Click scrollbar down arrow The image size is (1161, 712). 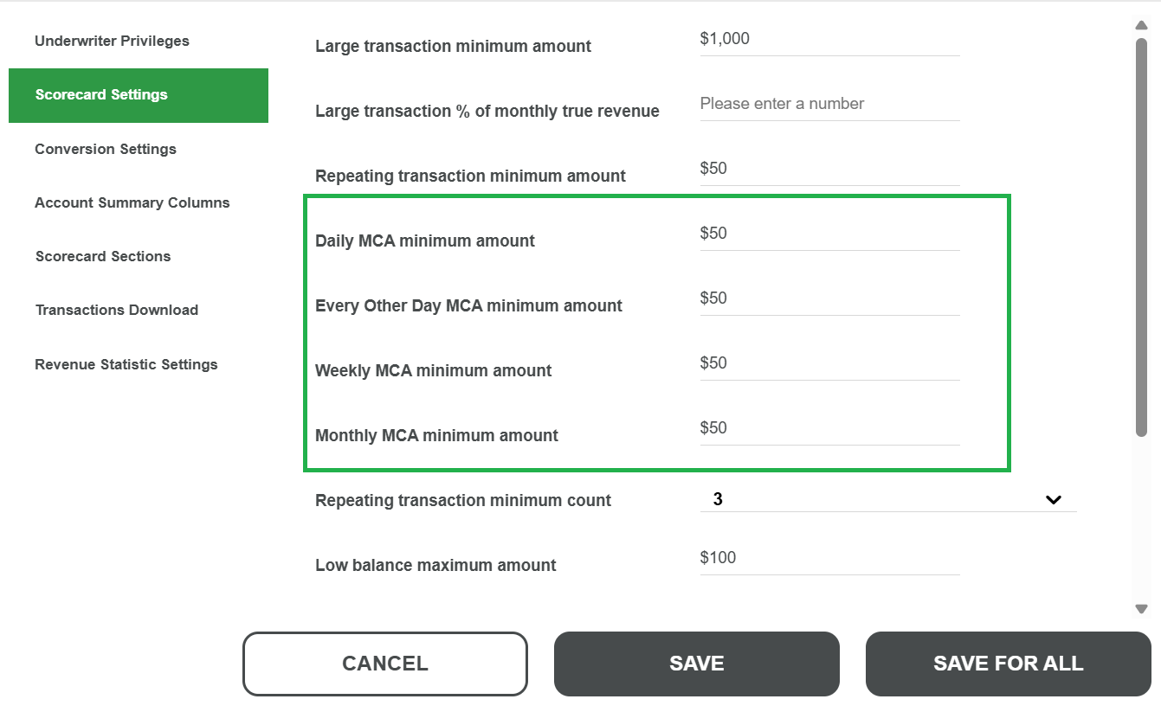click(x=1141, y=609)
